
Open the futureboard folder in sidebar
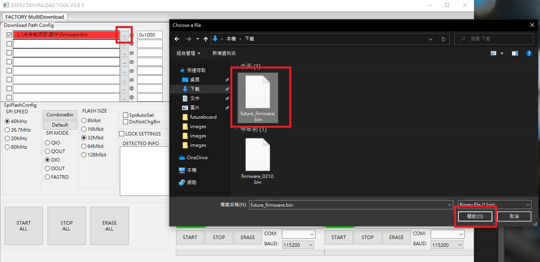[203, 117]
